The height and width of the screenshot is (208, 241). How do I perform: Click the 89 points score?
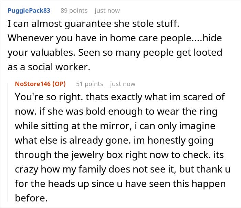[x=74, y=10]
